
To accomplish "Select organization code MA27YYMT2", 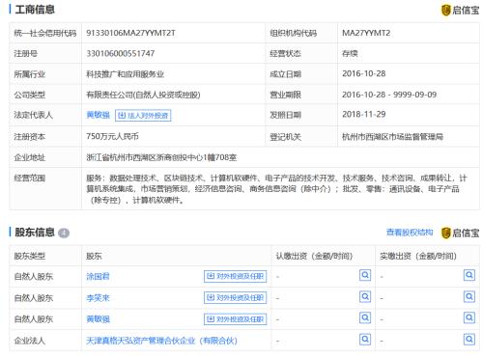I will pyautogui.click(x=366, y=33).
